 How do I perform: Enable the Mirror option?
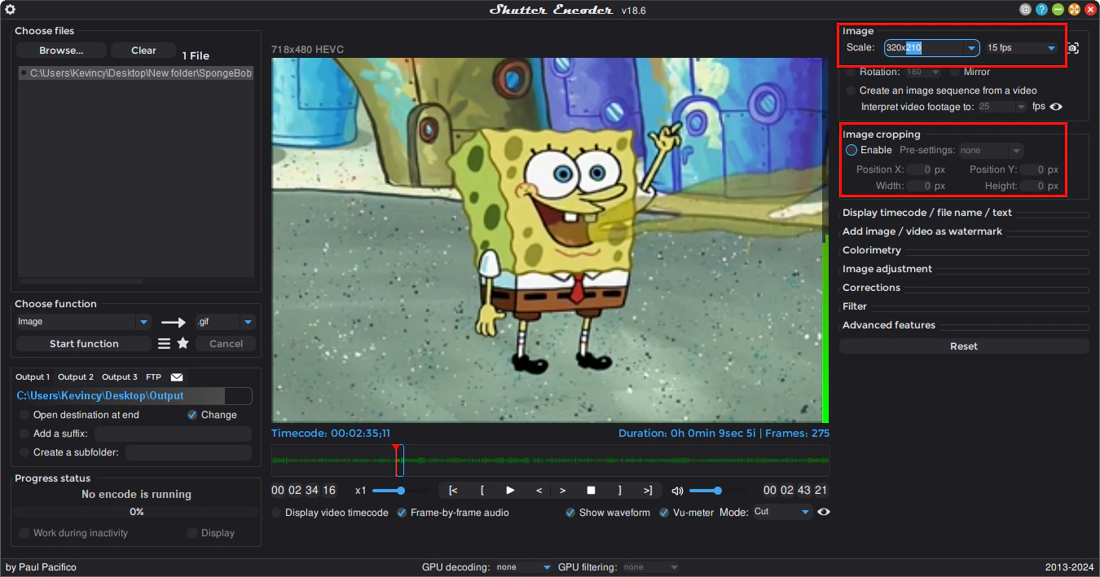click(x=956, y=72)
